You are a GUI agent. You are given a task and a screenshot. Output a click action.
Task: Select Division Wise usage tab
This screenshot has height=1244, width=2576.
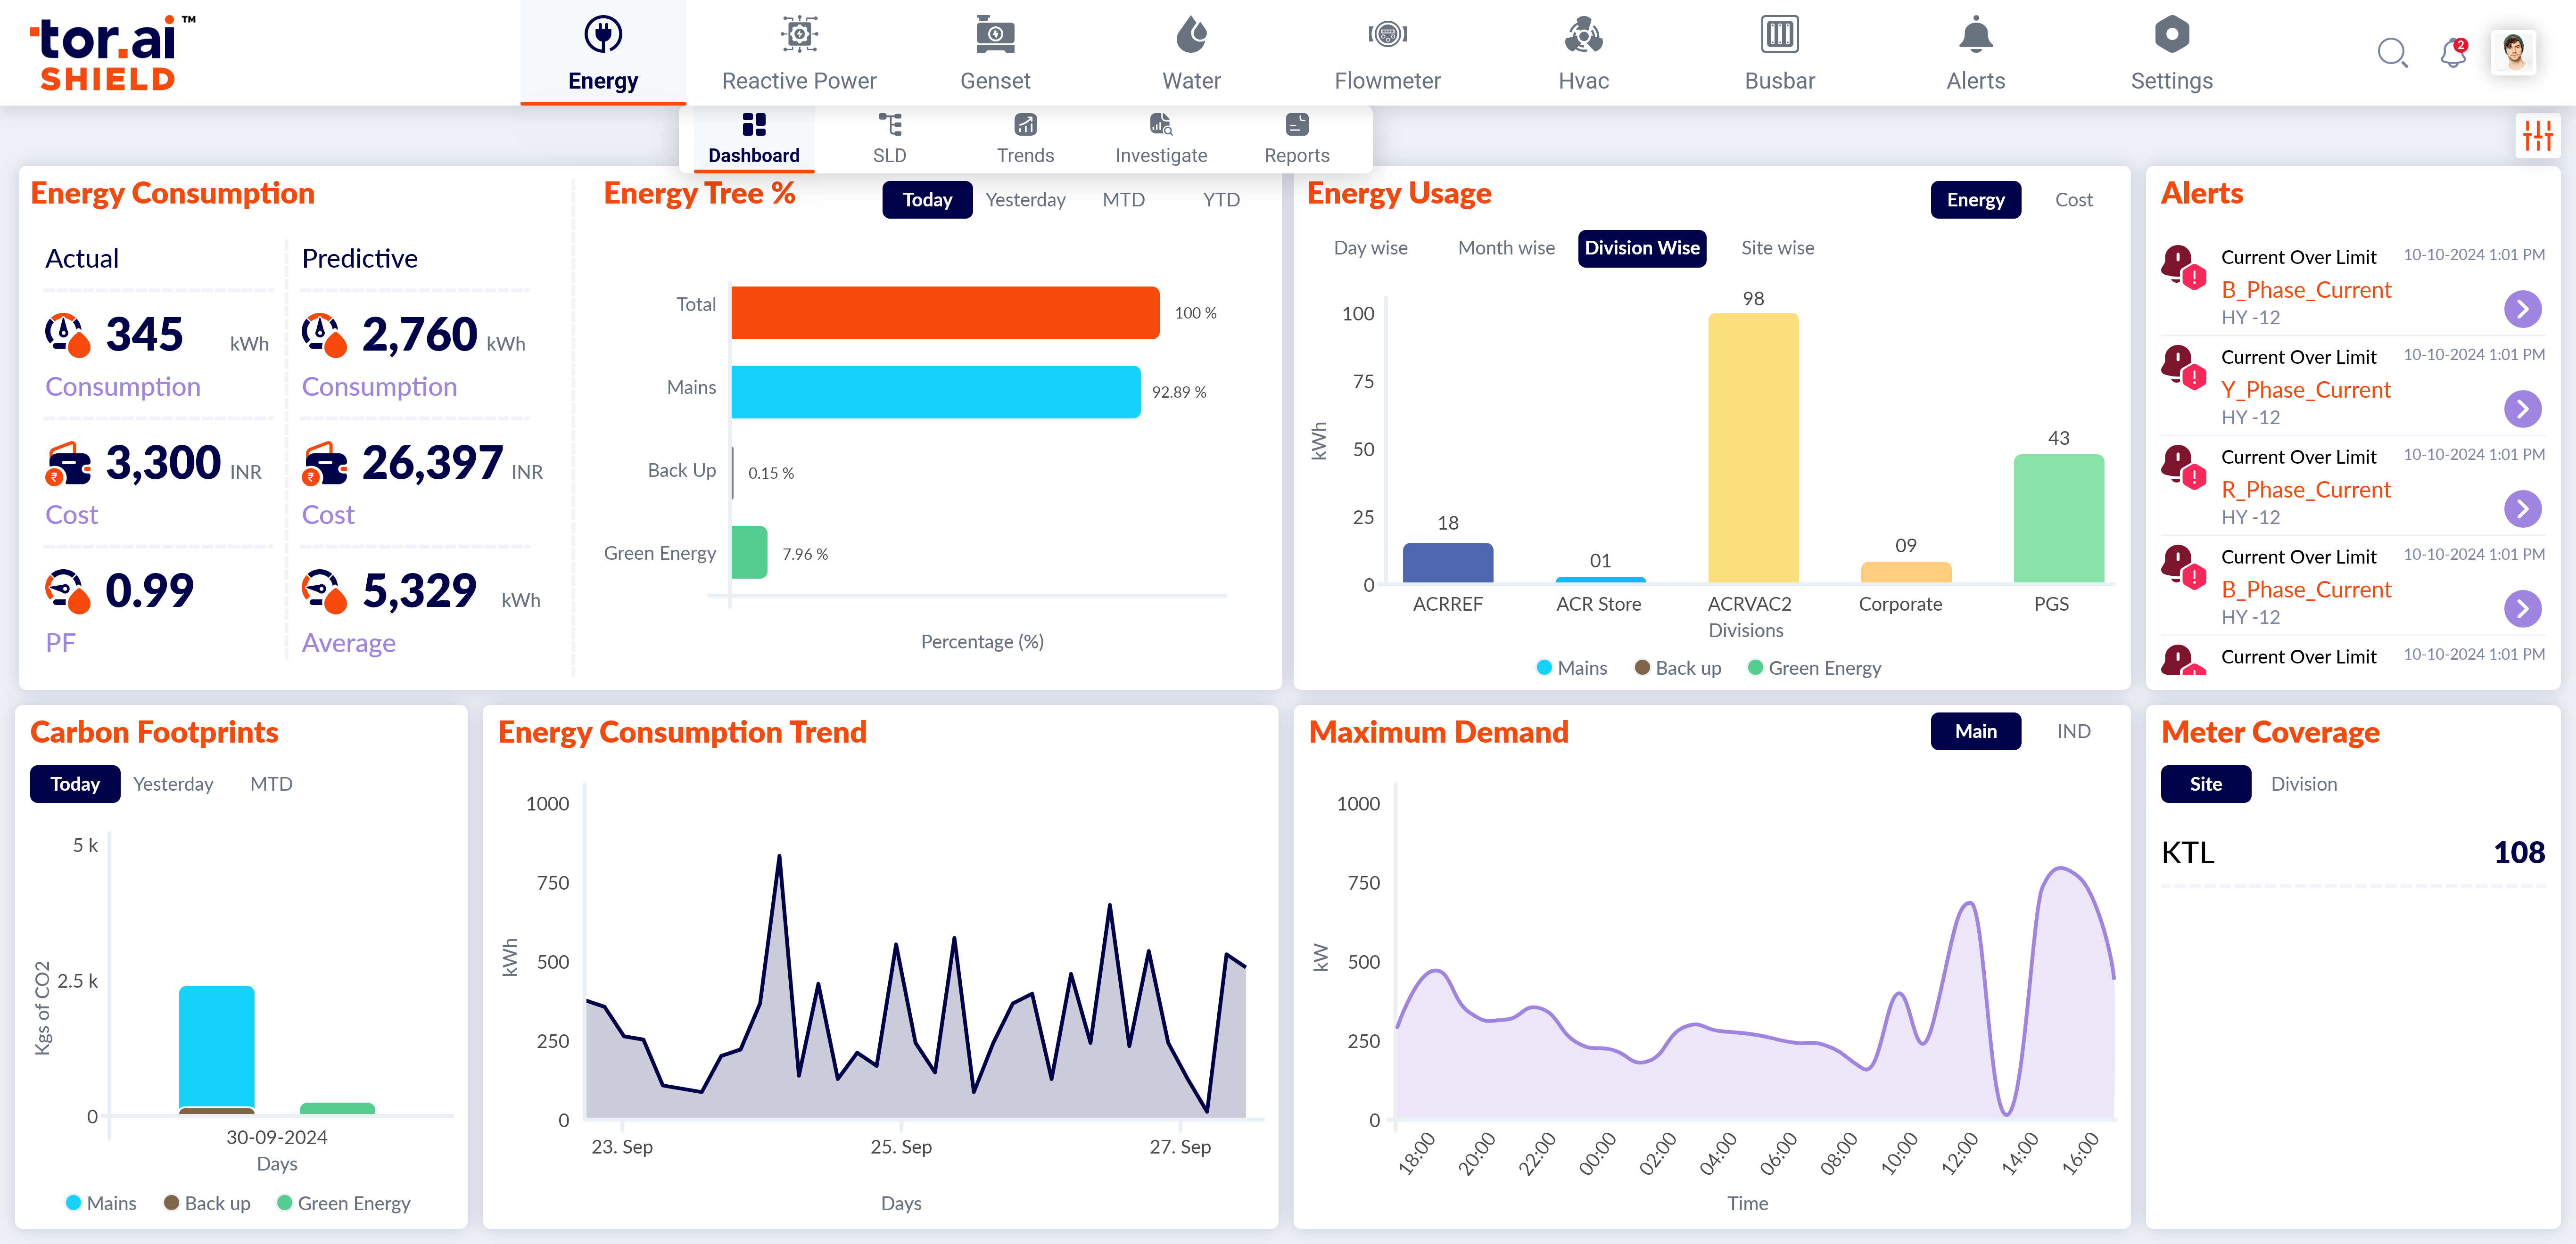[1641, 248]
